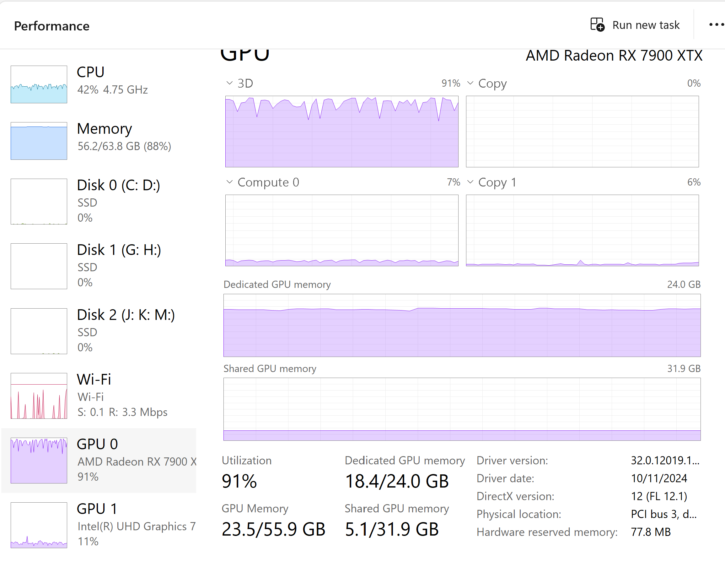Click the CPU mini graph thumbnail
This screenshot has height=583, width=725.
click(x=39, y=84)
